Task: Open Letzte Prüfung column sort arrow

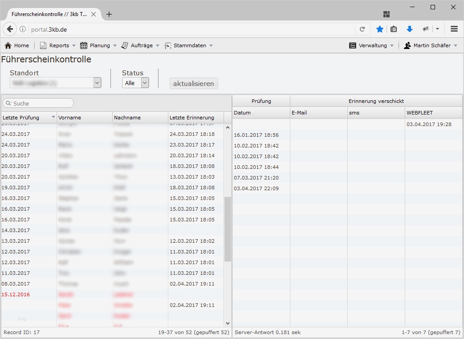Action: 53,117
